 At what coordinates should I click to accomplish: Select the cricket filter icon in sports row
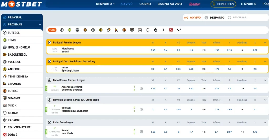coord(116,30)
